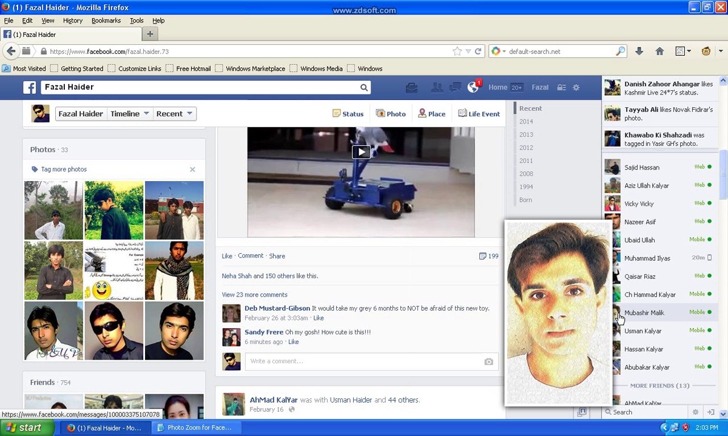Reload the page with the refresh icon
The image size is (728, 436).
point(478,51)
